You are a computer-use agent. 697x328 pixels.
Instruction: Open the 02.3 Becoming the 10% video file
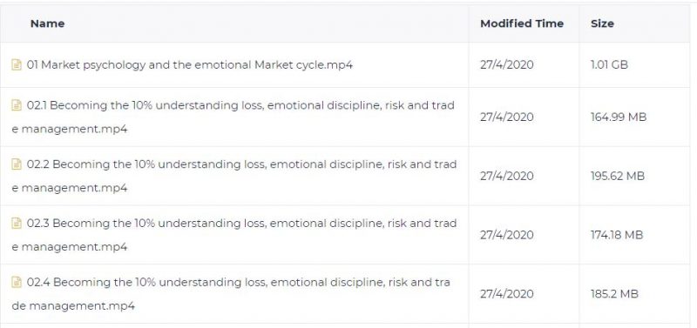tap(233, 235)
